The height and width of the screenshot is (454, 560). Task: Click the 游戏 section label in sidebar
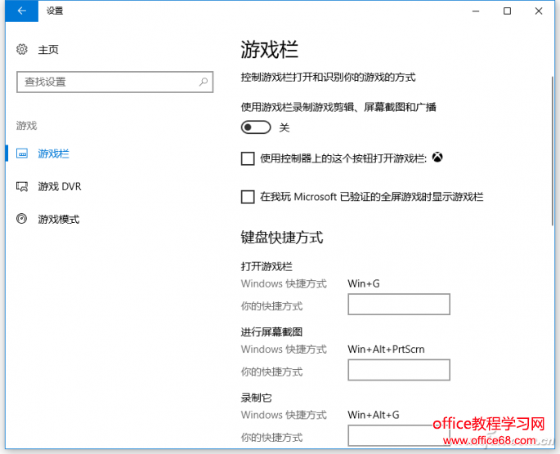26,126
